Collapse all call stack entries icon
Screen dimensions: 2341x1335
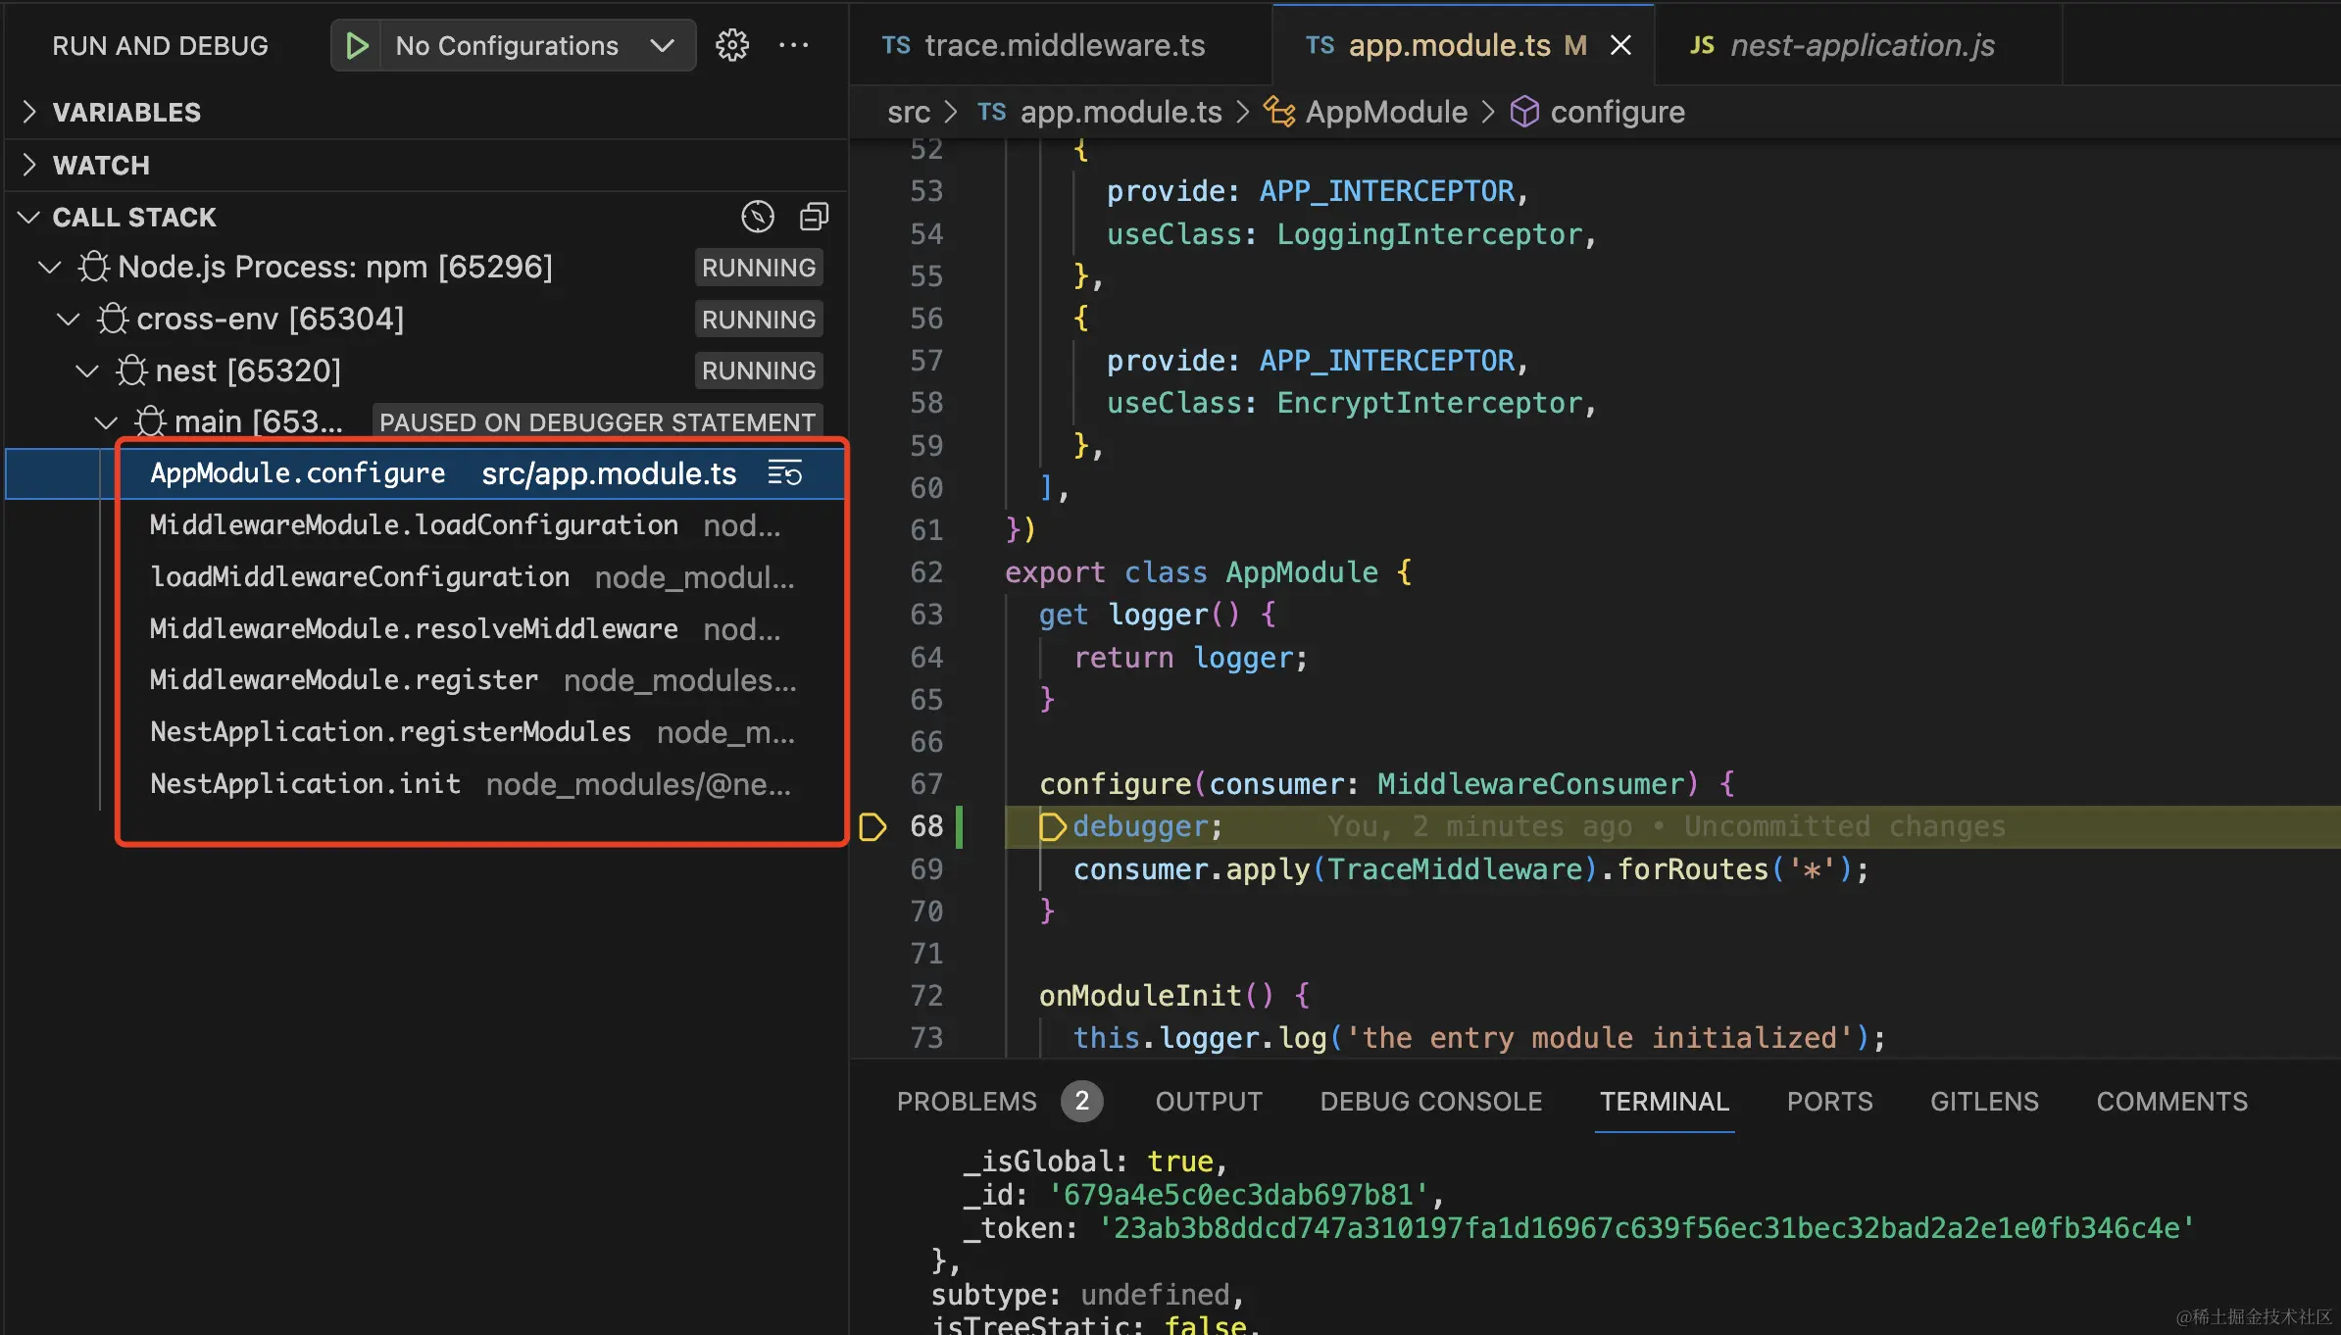(814, 217)
